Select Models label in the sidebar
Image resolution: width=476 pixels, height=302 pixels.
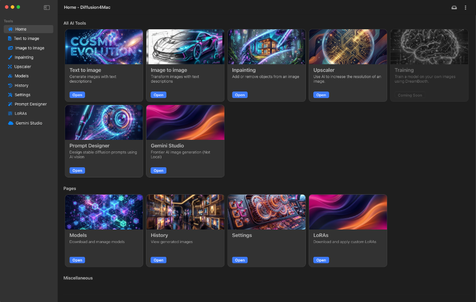21,76
